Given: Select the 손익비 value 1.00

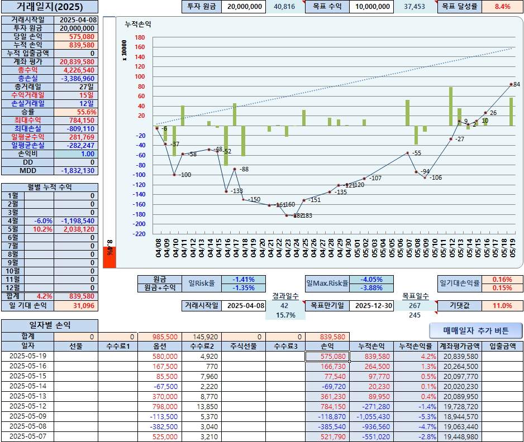Looking at the screenshot, I should tap(76, 154).
